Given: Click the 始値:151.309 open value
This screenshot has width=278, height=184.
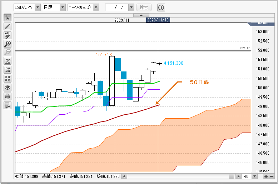Looking at the screenshot, I should point(26,176).
